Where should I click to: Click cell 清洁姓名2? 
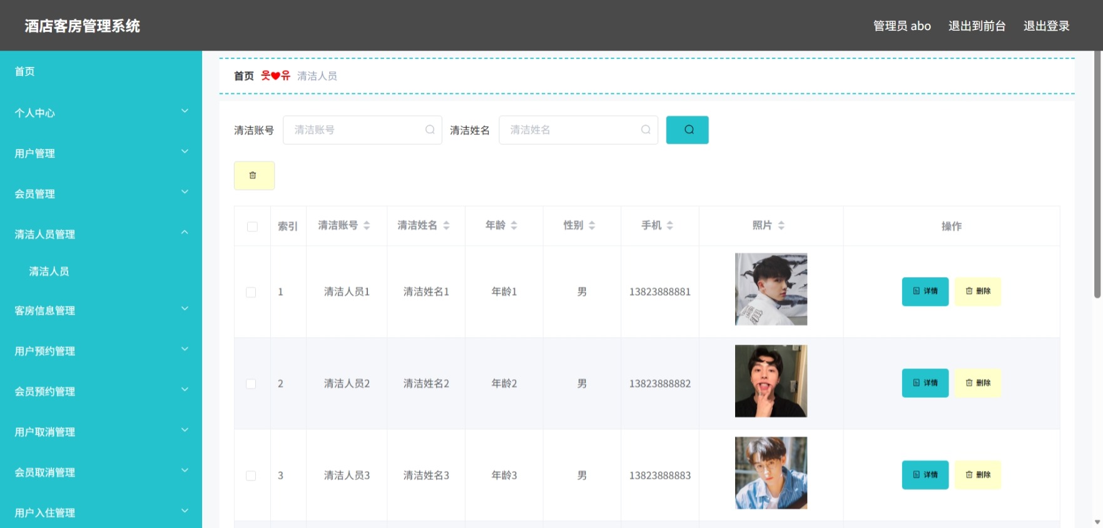point(426,383)
